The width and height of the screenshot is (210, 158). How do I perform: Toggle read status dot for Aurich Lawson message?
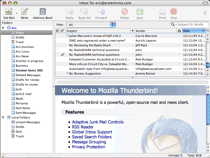tap(133, 40)
